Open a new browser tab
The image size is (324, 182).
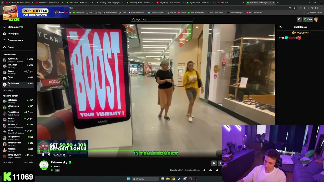point(278,3)
